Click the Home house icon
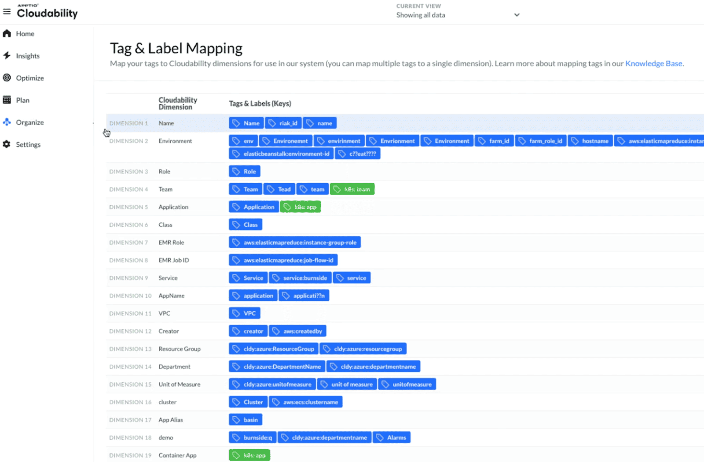Viewport: 704px width, 462px height. (x=7, y=33)
